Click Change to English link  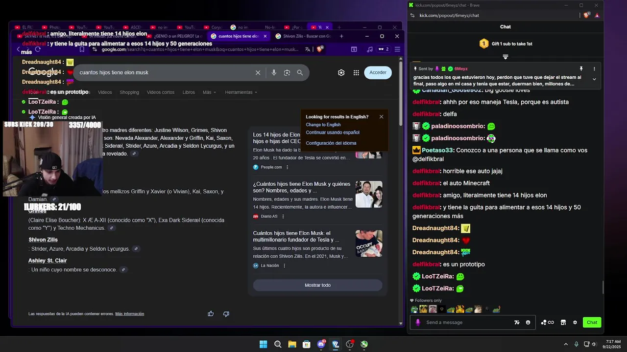point(323,125)
